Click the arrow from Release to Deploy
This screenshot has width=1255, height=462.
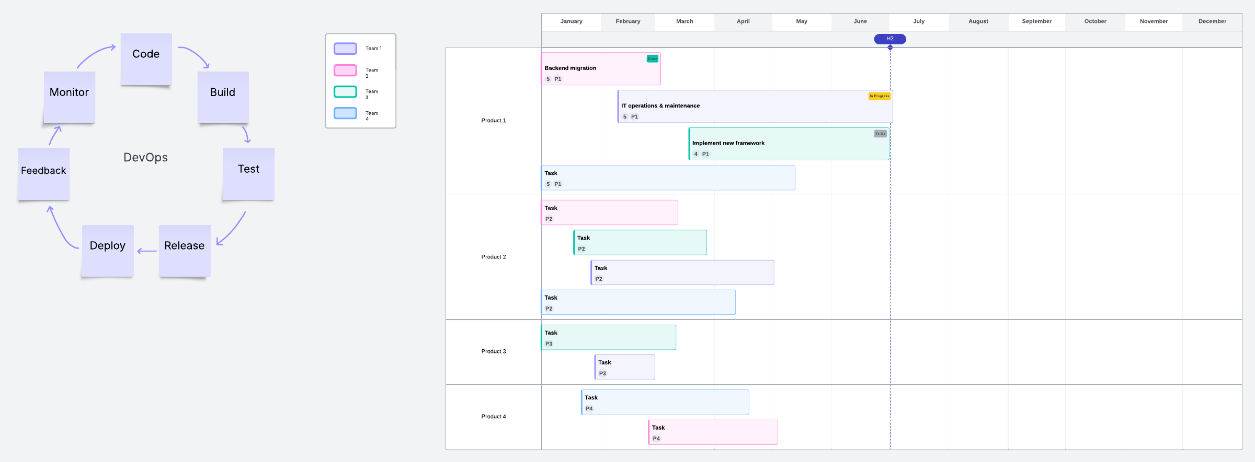coord(147,251)
